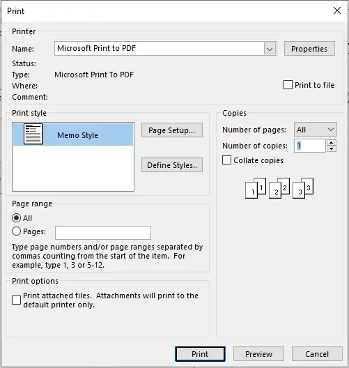The width and height of the screenshot is (349, 368).
Task: Cancel the Print dialog
Action: pyautogui.click(x=317, y=354)
